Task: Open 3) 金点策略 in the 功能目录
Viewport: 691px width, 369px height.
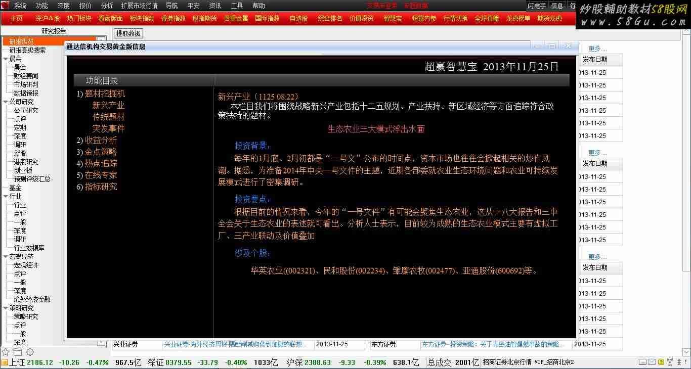Action: click(97, 152)
